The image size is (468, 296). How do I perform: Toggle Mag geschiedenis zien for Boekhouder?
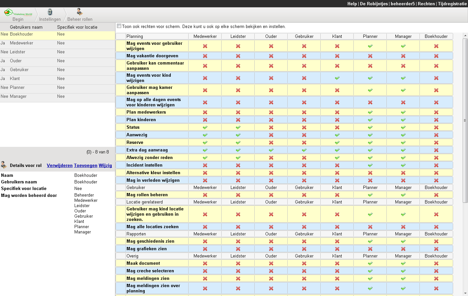(x=436, y=241)
